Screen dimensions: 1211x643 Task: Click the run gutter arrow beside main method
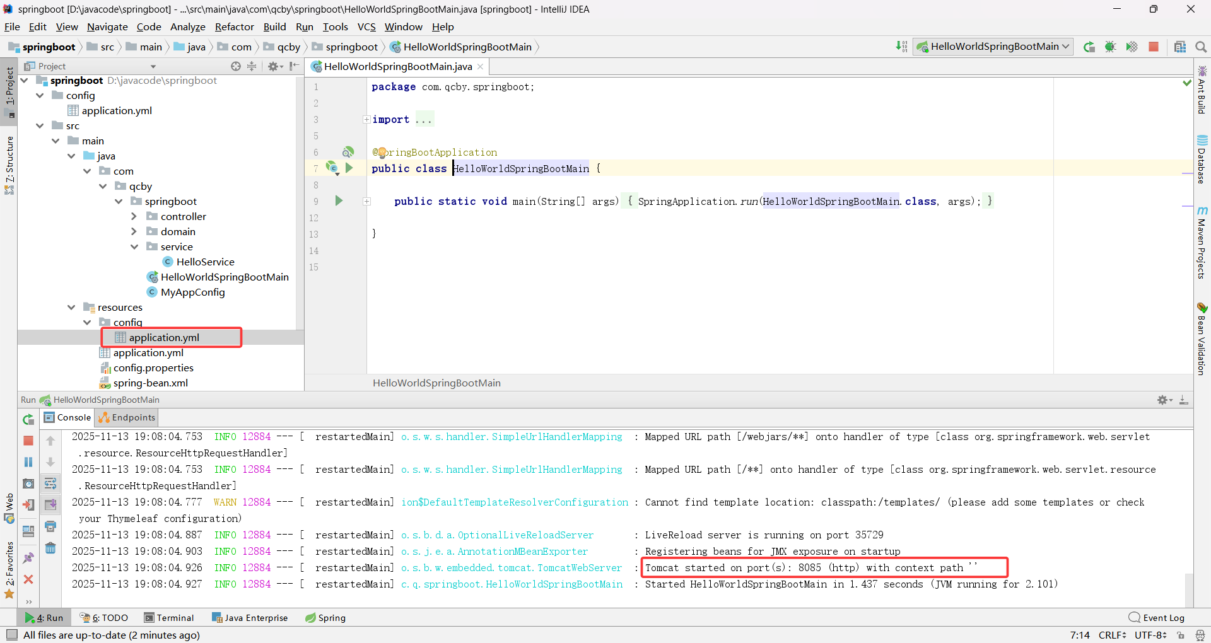tap(339, 201)
